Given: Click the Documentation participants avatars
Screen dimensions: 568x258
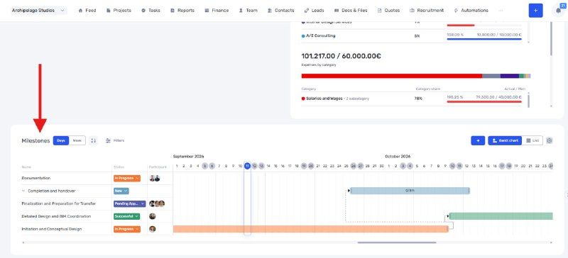Looking at the screenshot, I should [x=155, y=179].
